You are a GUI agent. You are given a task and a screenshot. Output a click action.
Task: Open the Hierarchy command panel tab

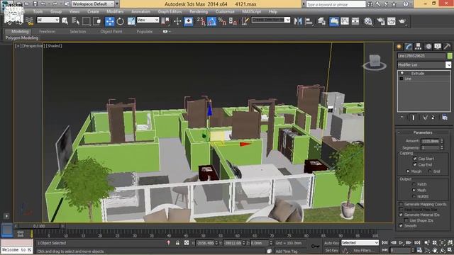(418, 47)
